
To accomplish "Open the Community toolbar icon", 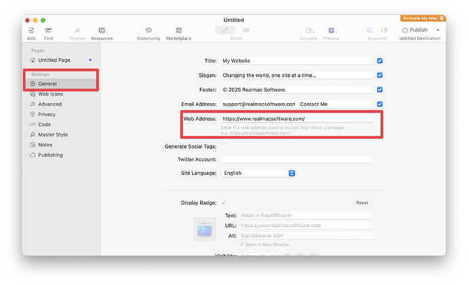I will [149, 30].
